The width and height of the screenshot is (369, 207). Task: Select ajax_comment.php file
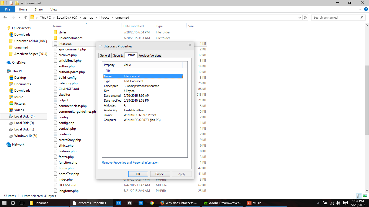72,49
